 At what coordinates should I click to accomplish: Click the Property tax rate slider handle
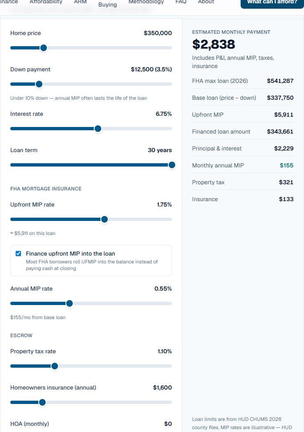pos(55,366)
